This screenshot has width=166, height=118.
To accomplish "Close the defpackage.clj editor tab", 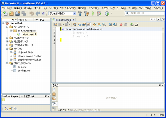I will pos(74,20).
